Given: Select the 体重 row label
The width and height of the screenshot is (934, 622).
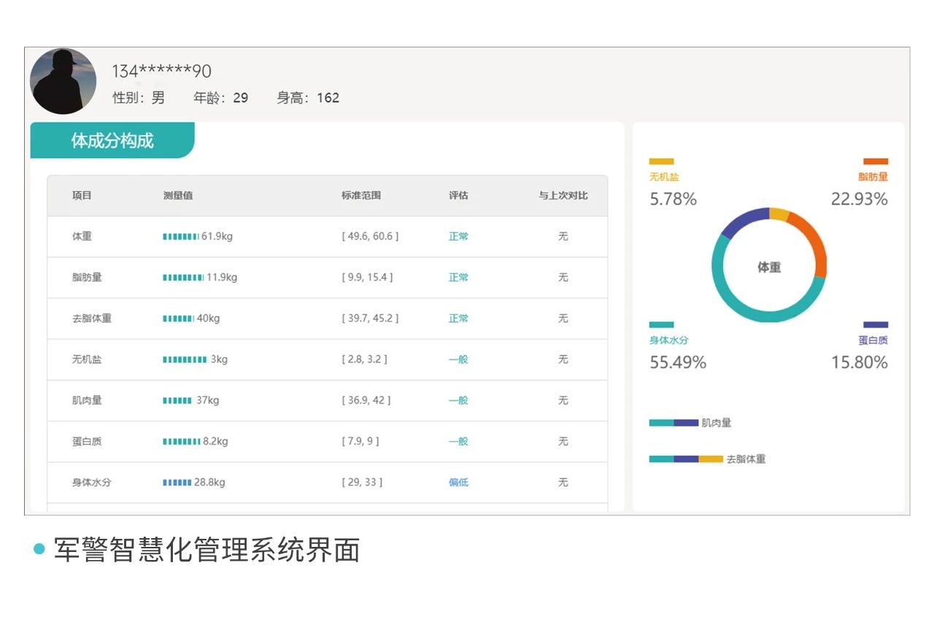Looking at the screenshot, I should click(x=82, y=236).
